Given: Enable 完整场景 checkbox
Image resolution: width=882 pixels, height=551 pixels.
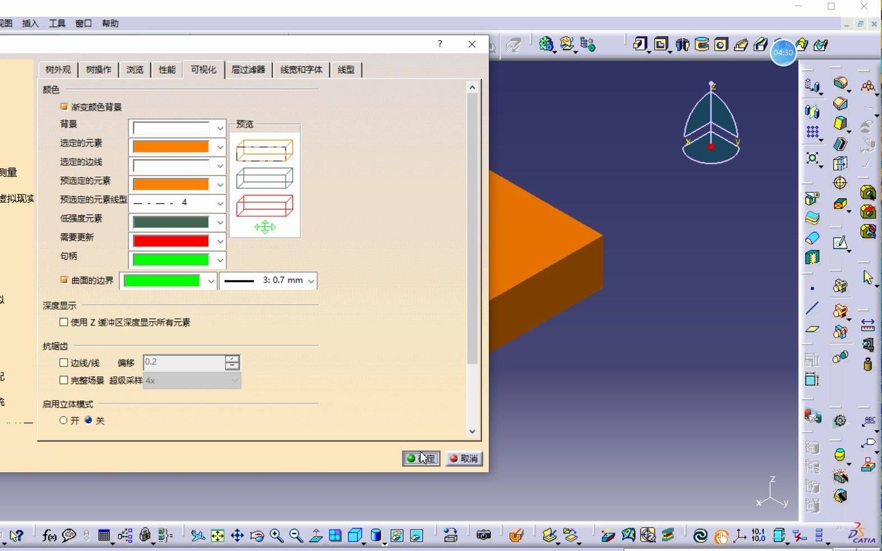Looking at the screenshot, I should [64, 380].
